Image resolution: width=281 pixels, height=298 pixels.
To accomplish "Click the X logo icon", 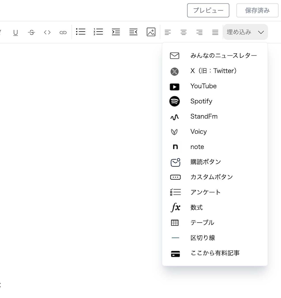I will 175,72.
